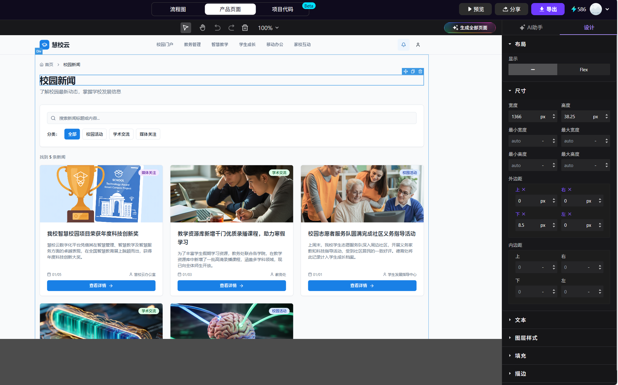Screen dimensions: 618x385
Task: Open the 设计 panel tab
Action: click(589, 28)
